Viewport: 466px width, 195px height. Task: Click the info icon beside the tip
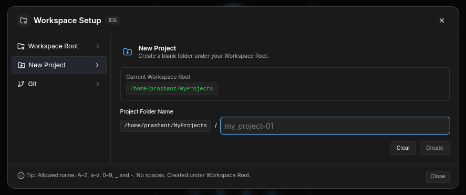pyautogui.click(x=21, y=176)
